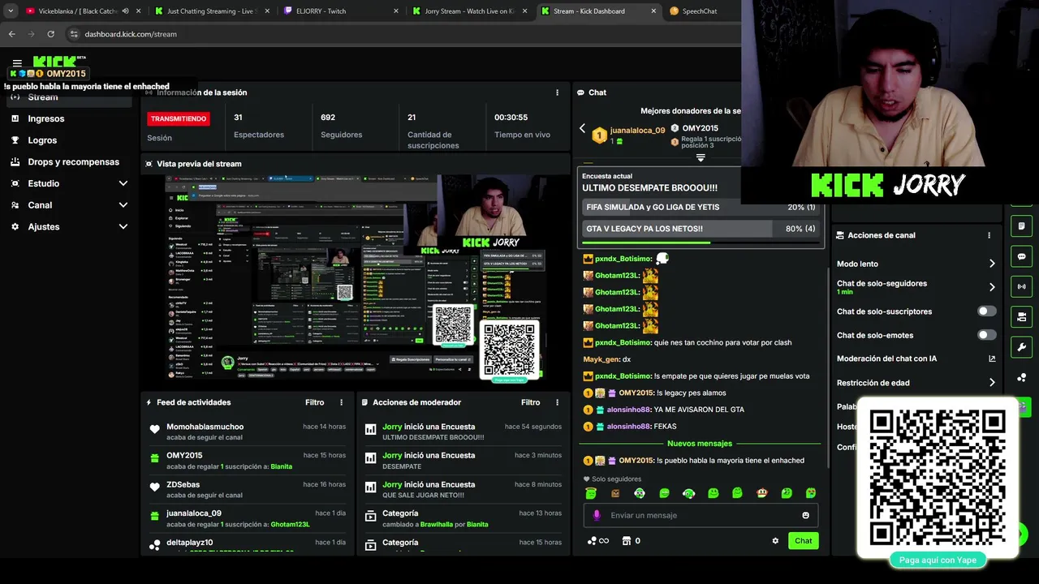Reload the page in browser toolbar
Screen dimensions: 1039x584
[50, 34]
